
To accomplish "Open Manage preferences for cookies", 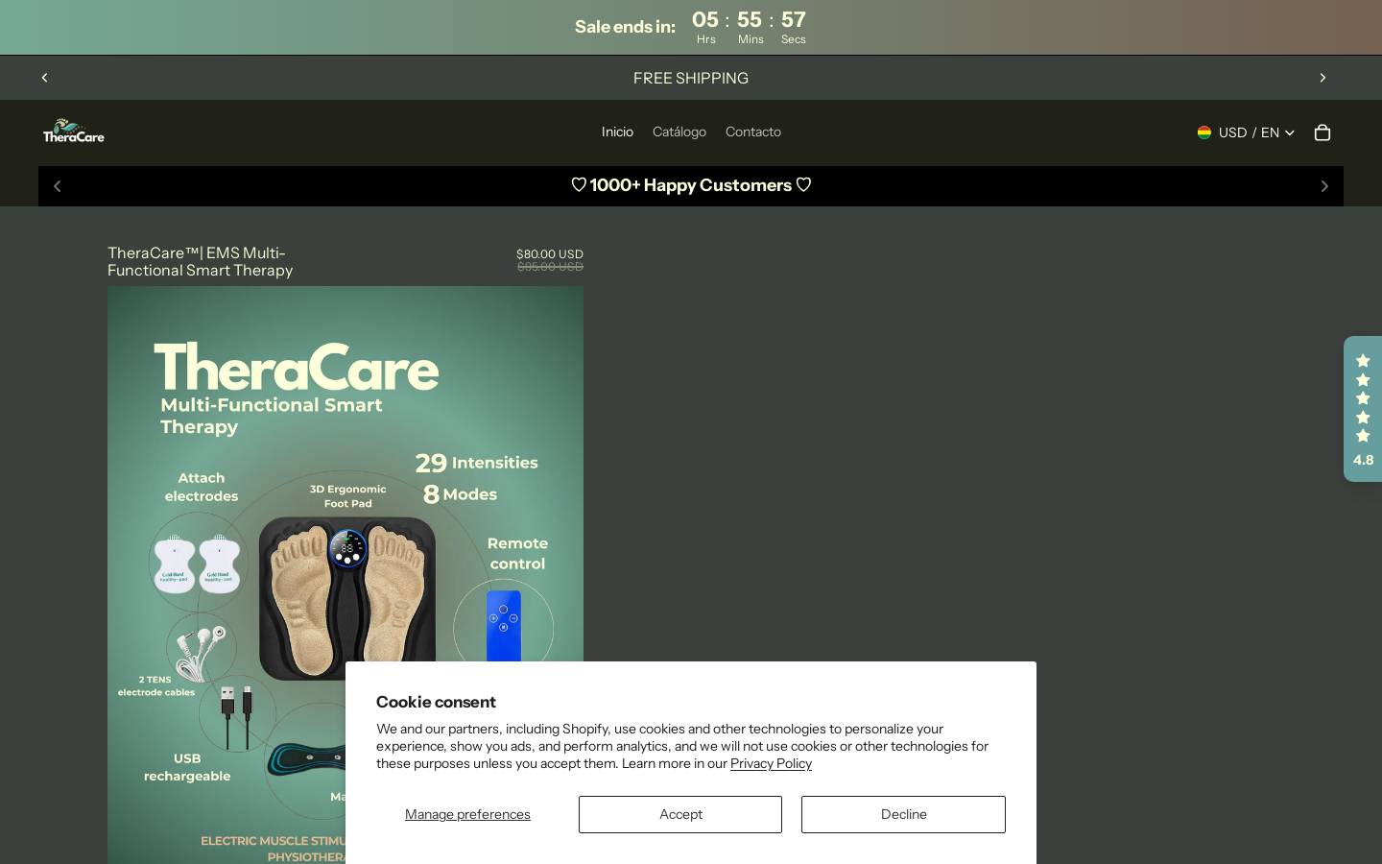I will [467, 814].
